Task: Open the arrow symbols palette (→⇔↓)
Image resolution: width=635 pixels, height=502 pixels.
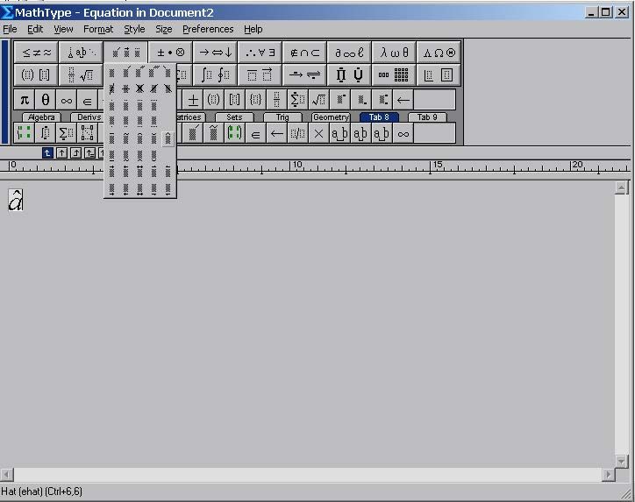Action: [x=215, y=53]
